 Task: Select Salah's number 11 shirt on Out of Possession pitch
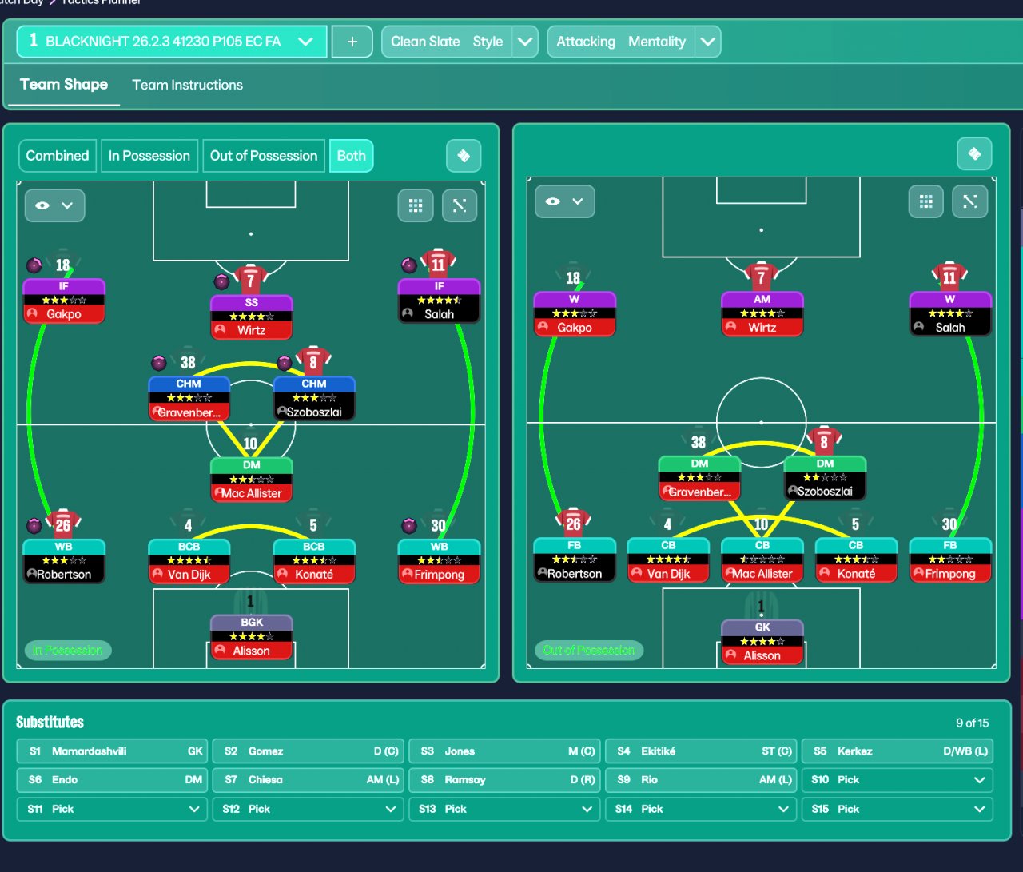tap(949, 277)
